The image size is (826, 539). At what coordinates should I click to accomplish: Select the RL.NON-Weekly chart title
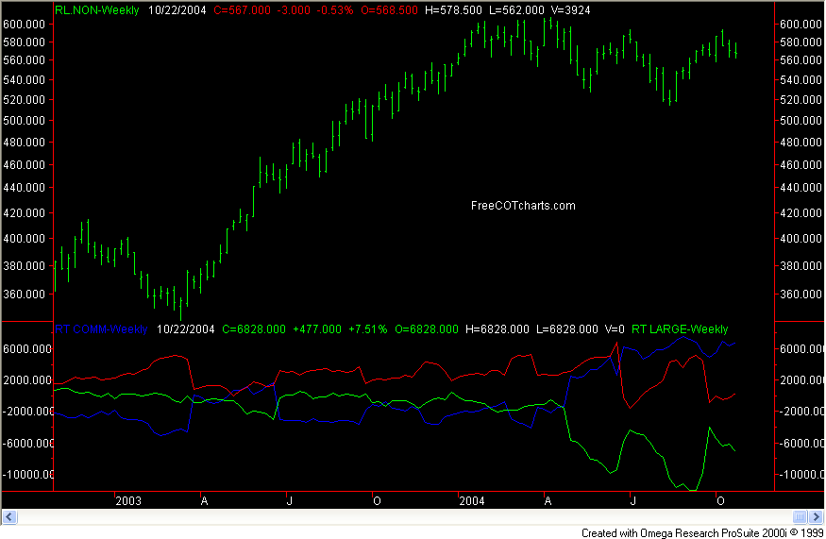point(97,10)
